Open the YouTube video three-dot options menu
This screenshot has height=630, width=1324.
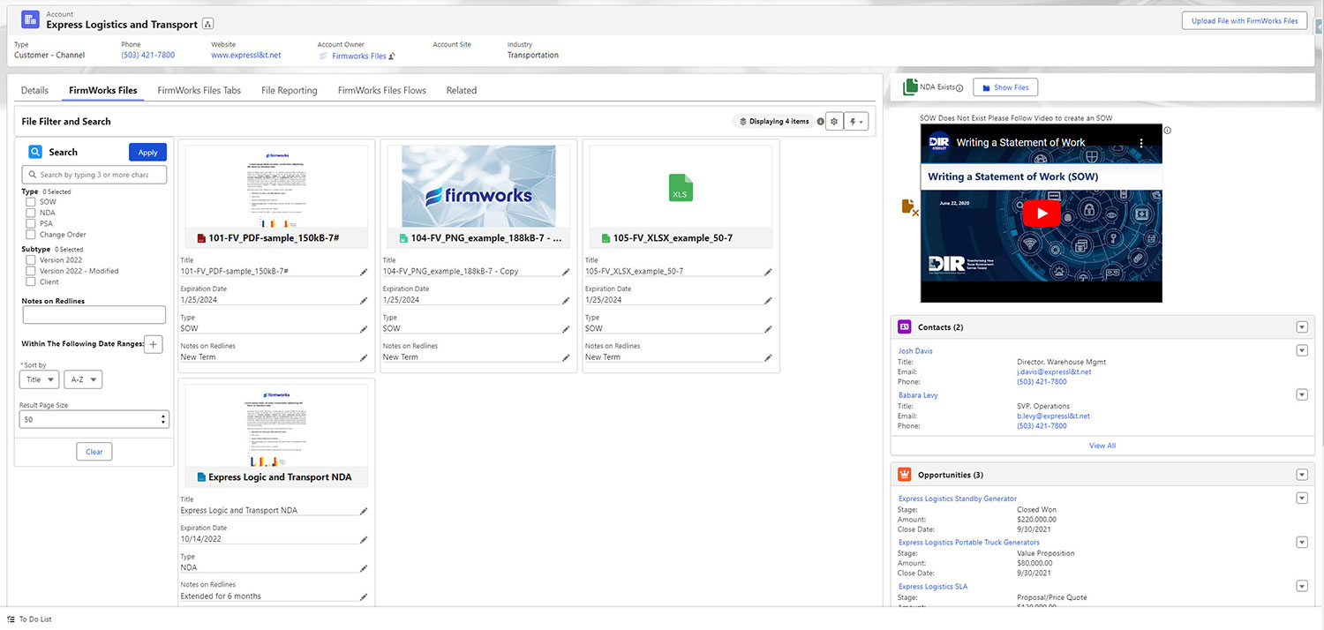tap(1140, 142)
